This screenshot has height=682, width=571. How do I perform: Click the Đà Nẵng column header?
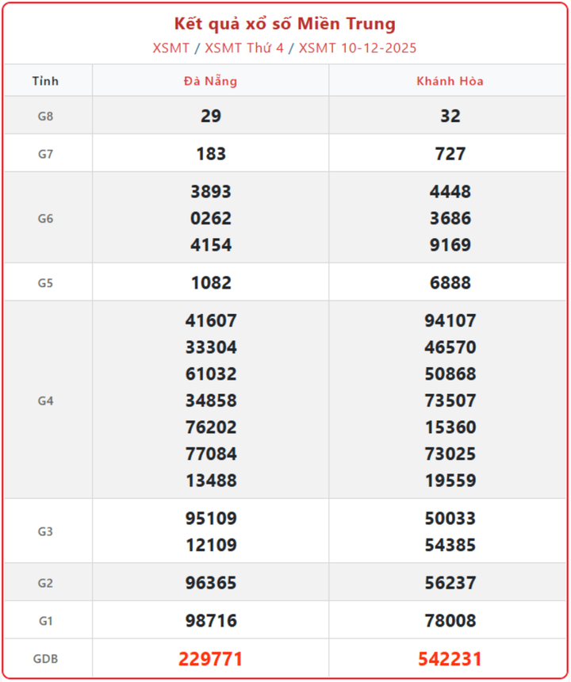pyautogui.click(x=210, y=81)
